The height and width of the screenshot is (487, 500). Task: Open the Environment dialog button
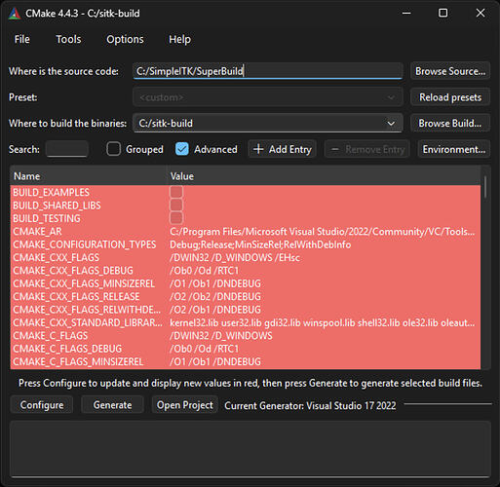pyautogui.click(x=454, y=149)
